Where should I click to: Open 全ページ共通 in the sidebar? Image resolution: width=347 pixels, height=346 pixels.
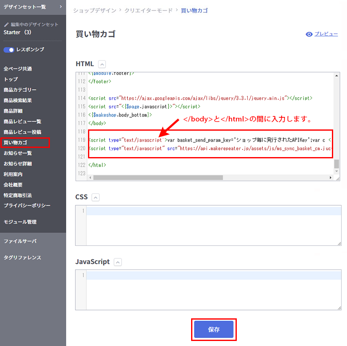pyautogui.click(x=18, y=69)
